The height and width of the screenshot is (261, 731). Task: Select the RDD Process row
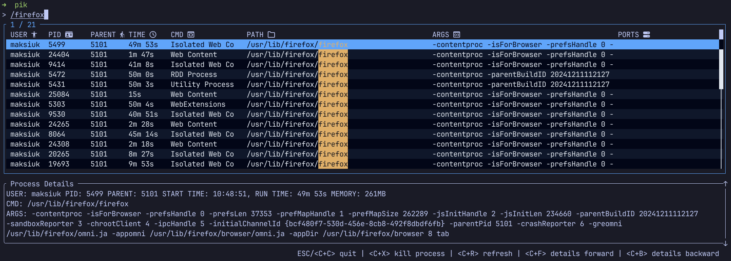coord(362,74)
